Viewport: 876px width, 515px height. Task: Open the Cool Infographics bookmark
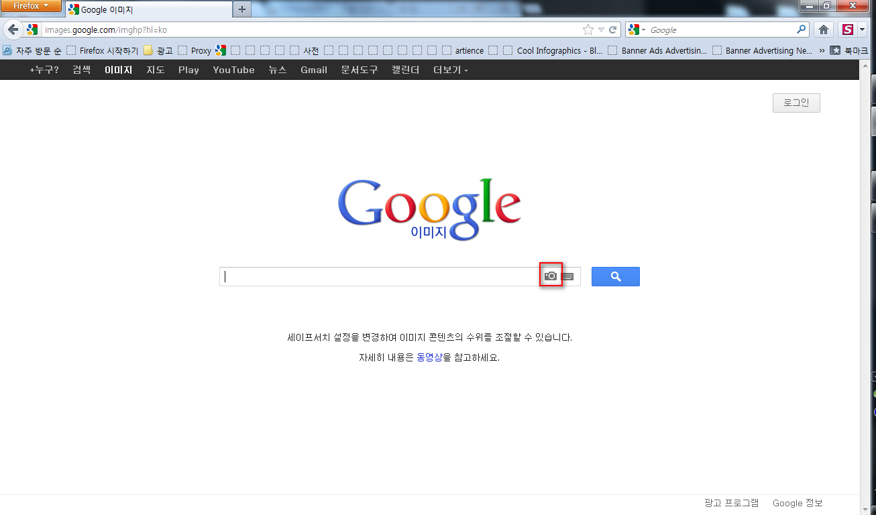pos(553,50)
